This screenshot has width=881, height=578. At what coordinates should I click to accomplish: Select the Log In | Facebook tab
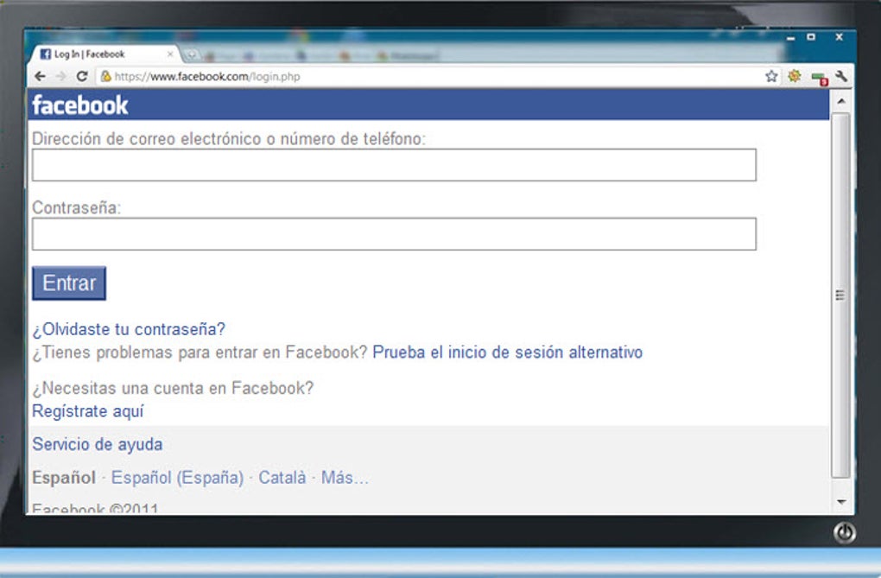tap(95, 54)
